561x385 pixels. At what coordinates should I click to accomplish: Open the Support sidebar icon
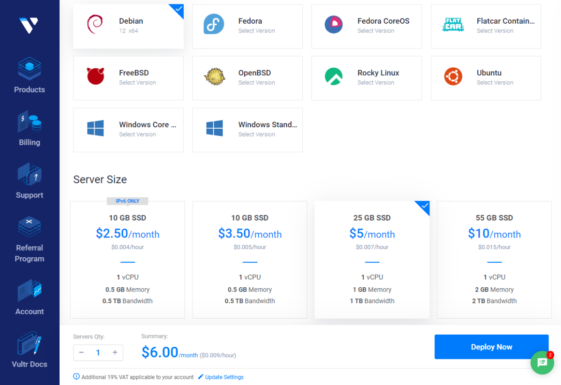[30, 175]
